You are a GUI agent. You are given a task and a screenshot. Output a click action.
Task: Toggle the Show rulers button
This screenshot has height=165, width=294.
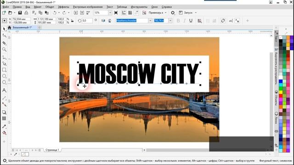tap(124, 13)
